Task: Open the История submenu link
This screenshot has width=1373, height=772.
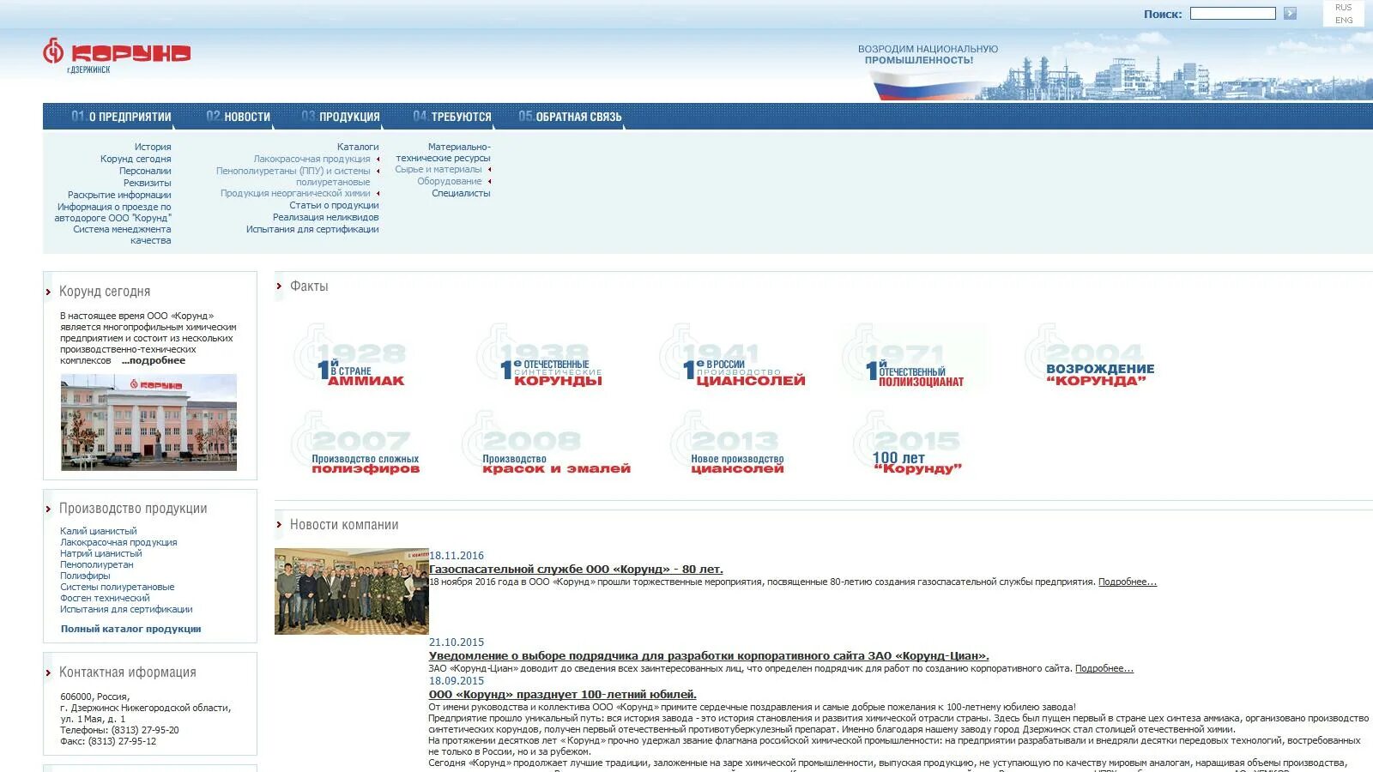Action: pyautogui.click(x=153, y=148)
